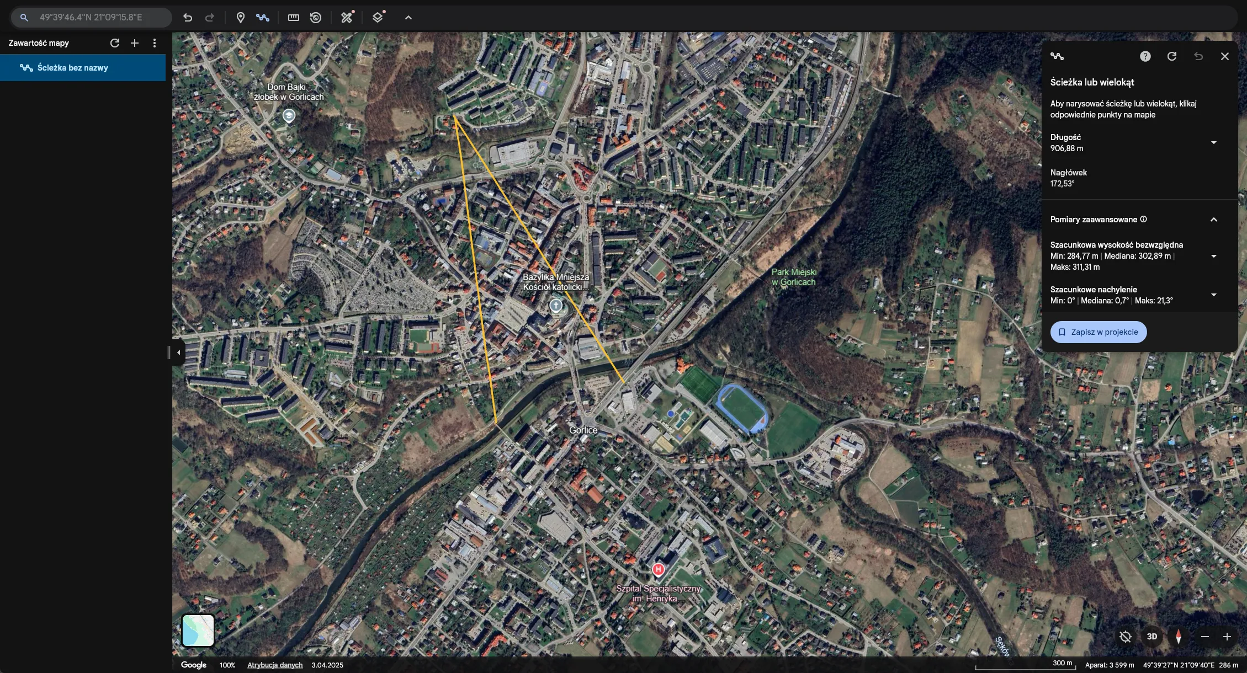Open the map layers icon

click(378, 18)
